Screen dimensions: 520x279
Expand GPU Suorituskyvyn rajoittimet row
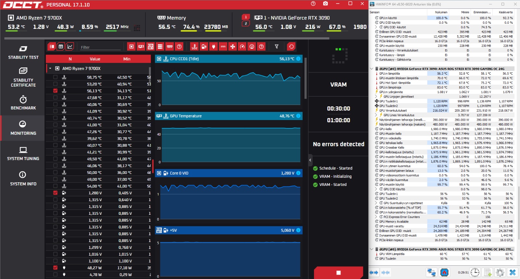(376, 203)
